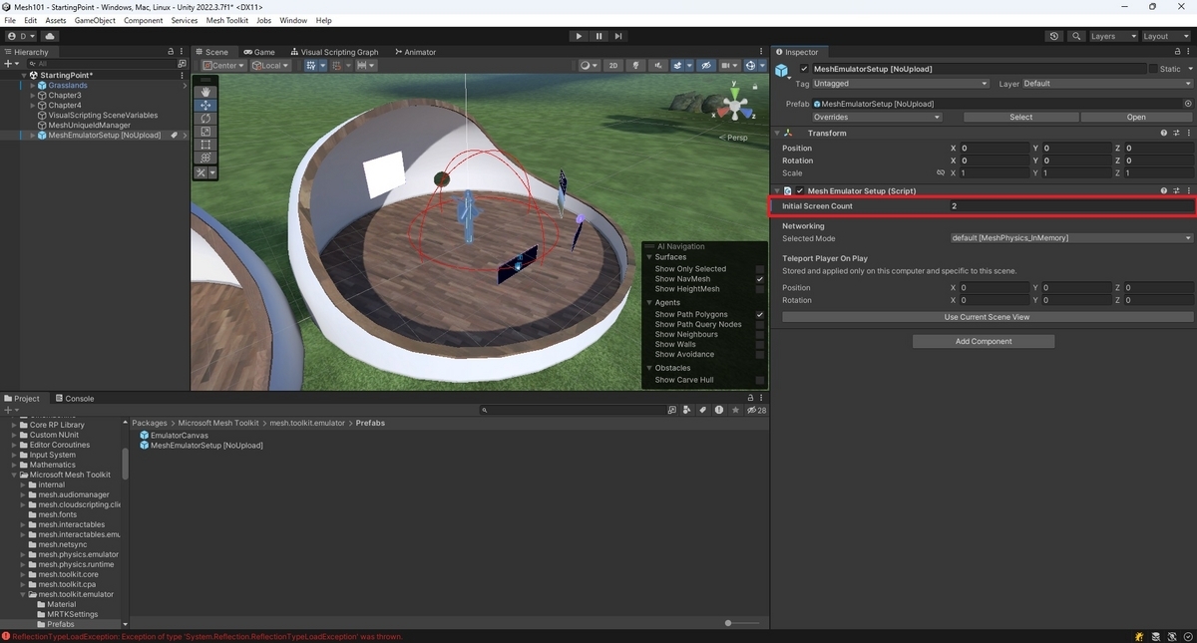Select the Rect tool
The width and height of the screenshot is (1197, 643).
[x=206, y=145]
